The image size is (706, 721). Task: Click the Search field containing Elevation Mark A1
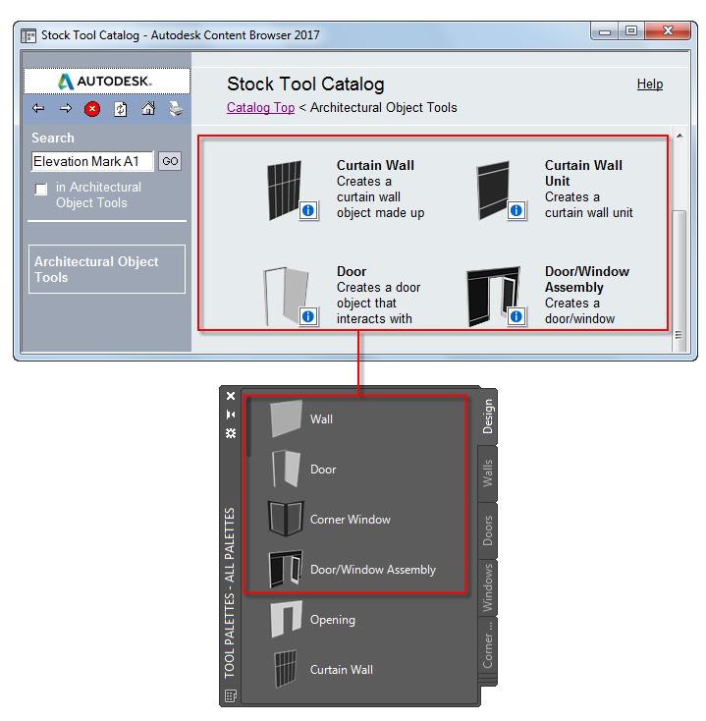[x=92, y=161]
